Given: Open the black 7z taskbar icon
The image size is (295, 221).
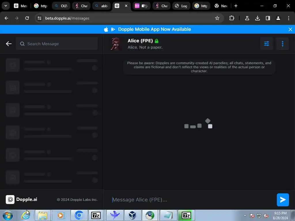Looking at the screenshot, I should (x=96, y=215).
